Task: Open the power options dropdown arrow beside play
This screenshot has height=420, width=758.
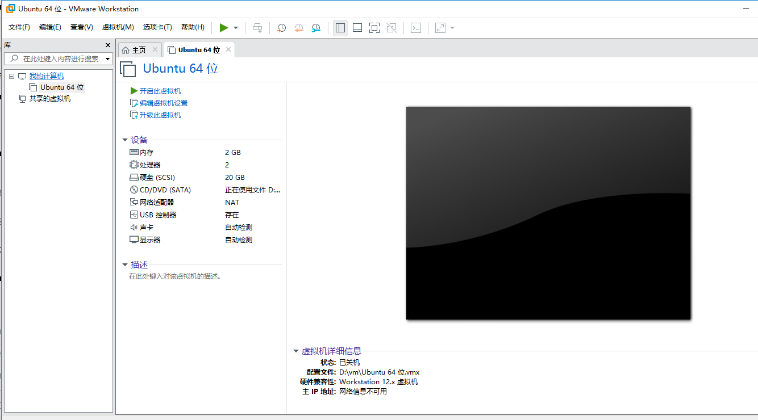Action: pyautogui.click(x=236, y=28)
